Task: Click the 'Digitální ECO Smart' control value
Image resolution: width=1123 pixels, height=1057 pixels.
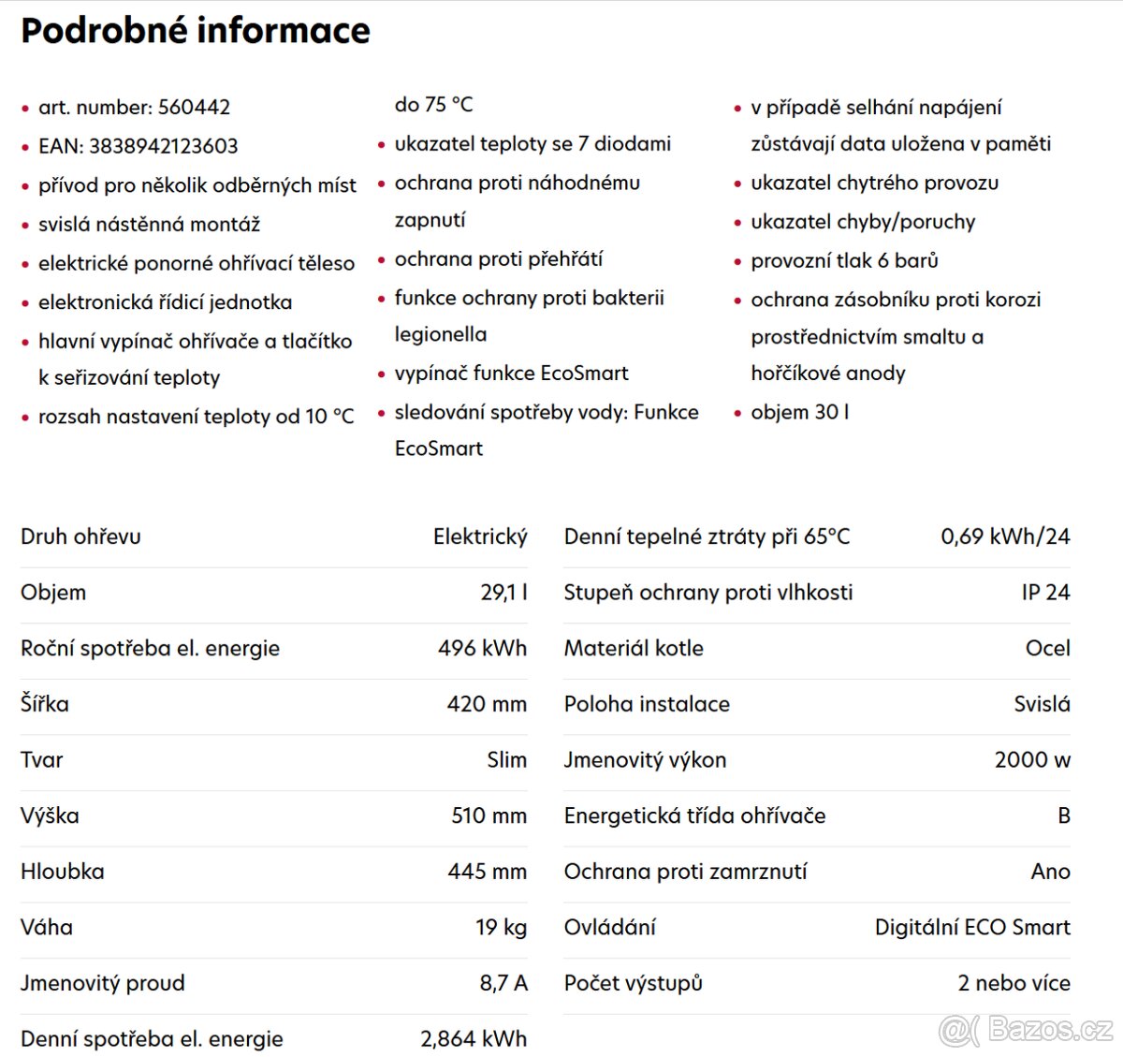Action: (972, 928)
